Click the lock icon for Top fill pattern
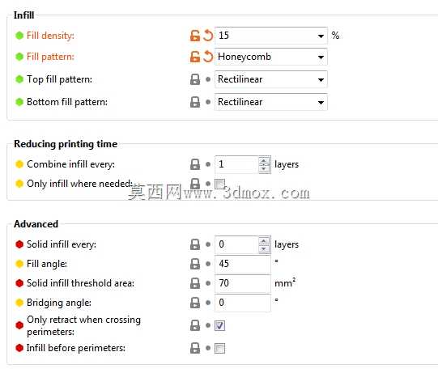This screenshot has width=438, height=386. point(195,79)
